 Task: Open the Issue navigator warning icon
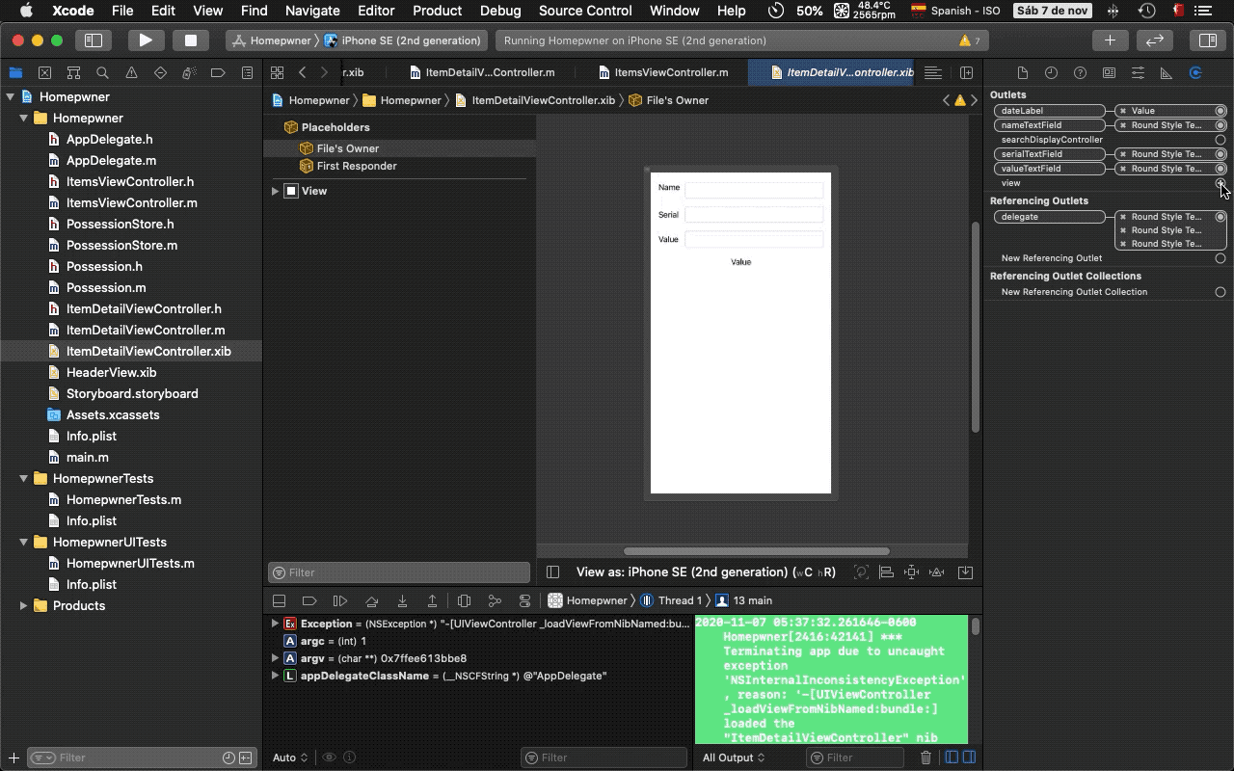(x=131, y=72)
